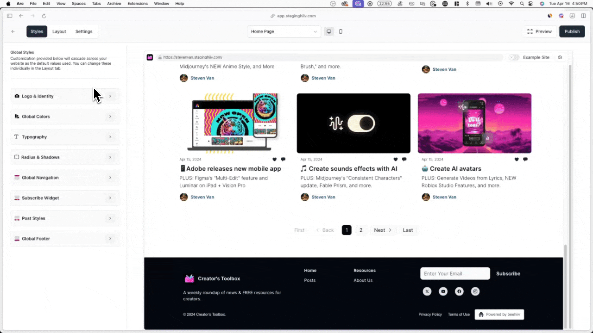
Task: Click the Preview button
Action: [x=540, y=31]
